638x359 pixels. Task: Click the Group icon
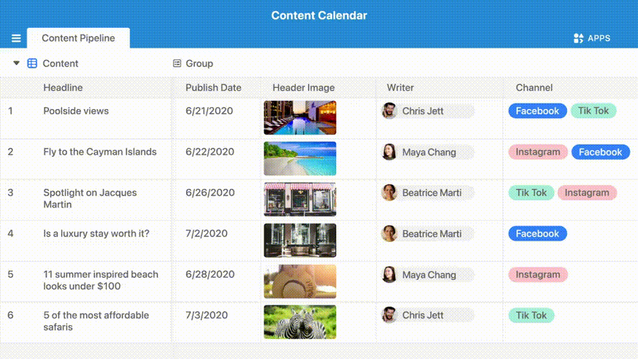click(177, 63)
